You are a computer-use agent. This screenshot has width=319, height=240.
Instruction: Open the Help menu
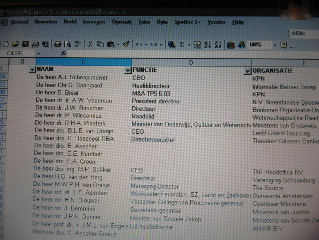click(238, 22)
